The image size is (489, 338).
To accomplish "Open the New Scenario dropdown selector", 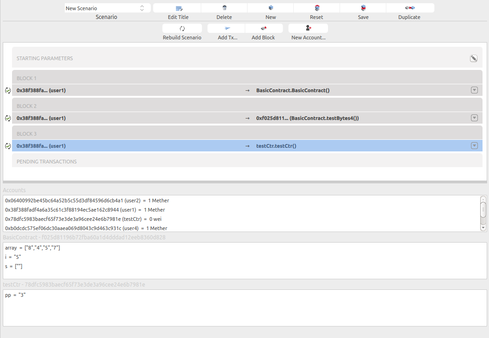I will pyautogui.click(x=107, y=8).
